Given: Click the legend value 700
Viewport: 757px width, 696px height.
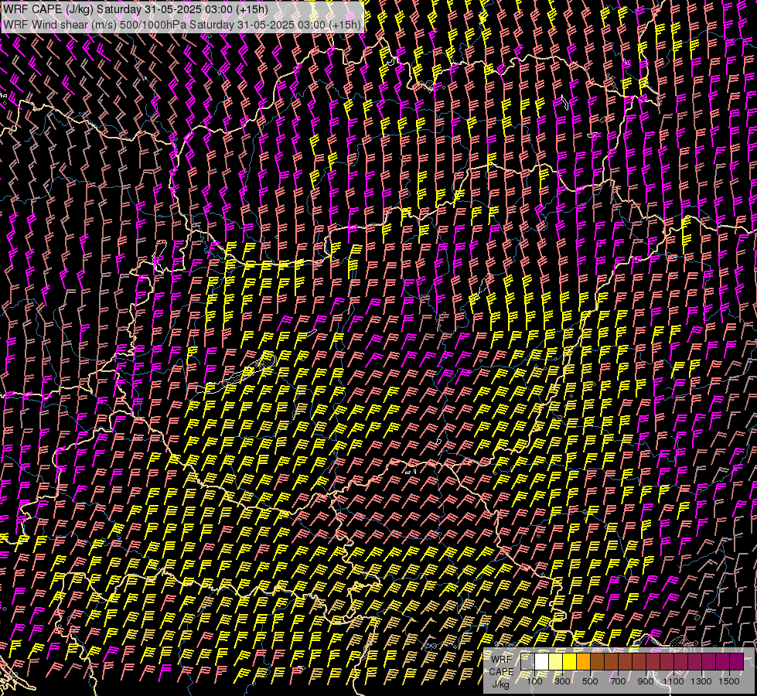Looking at the screenshot, I should pyautogui.click(x=618, y=681).
